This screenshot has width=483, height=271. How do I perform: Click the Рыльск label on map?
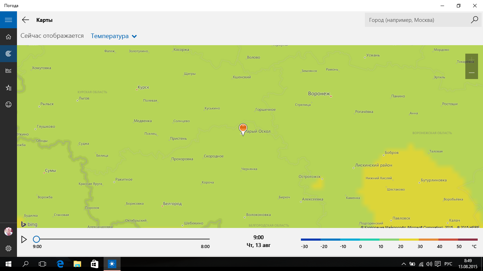point(47,104)
